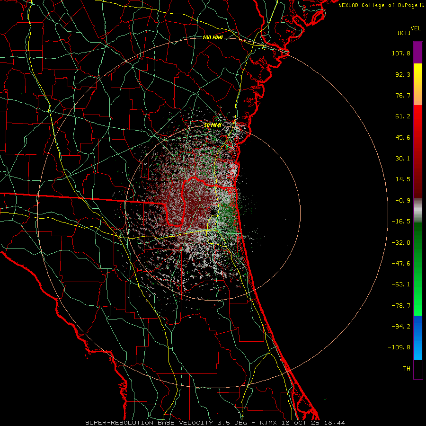Click the blue segment of velocity color bar
Image resolution: width=426 pixels, height=426 pixels.
pos(418,337)
